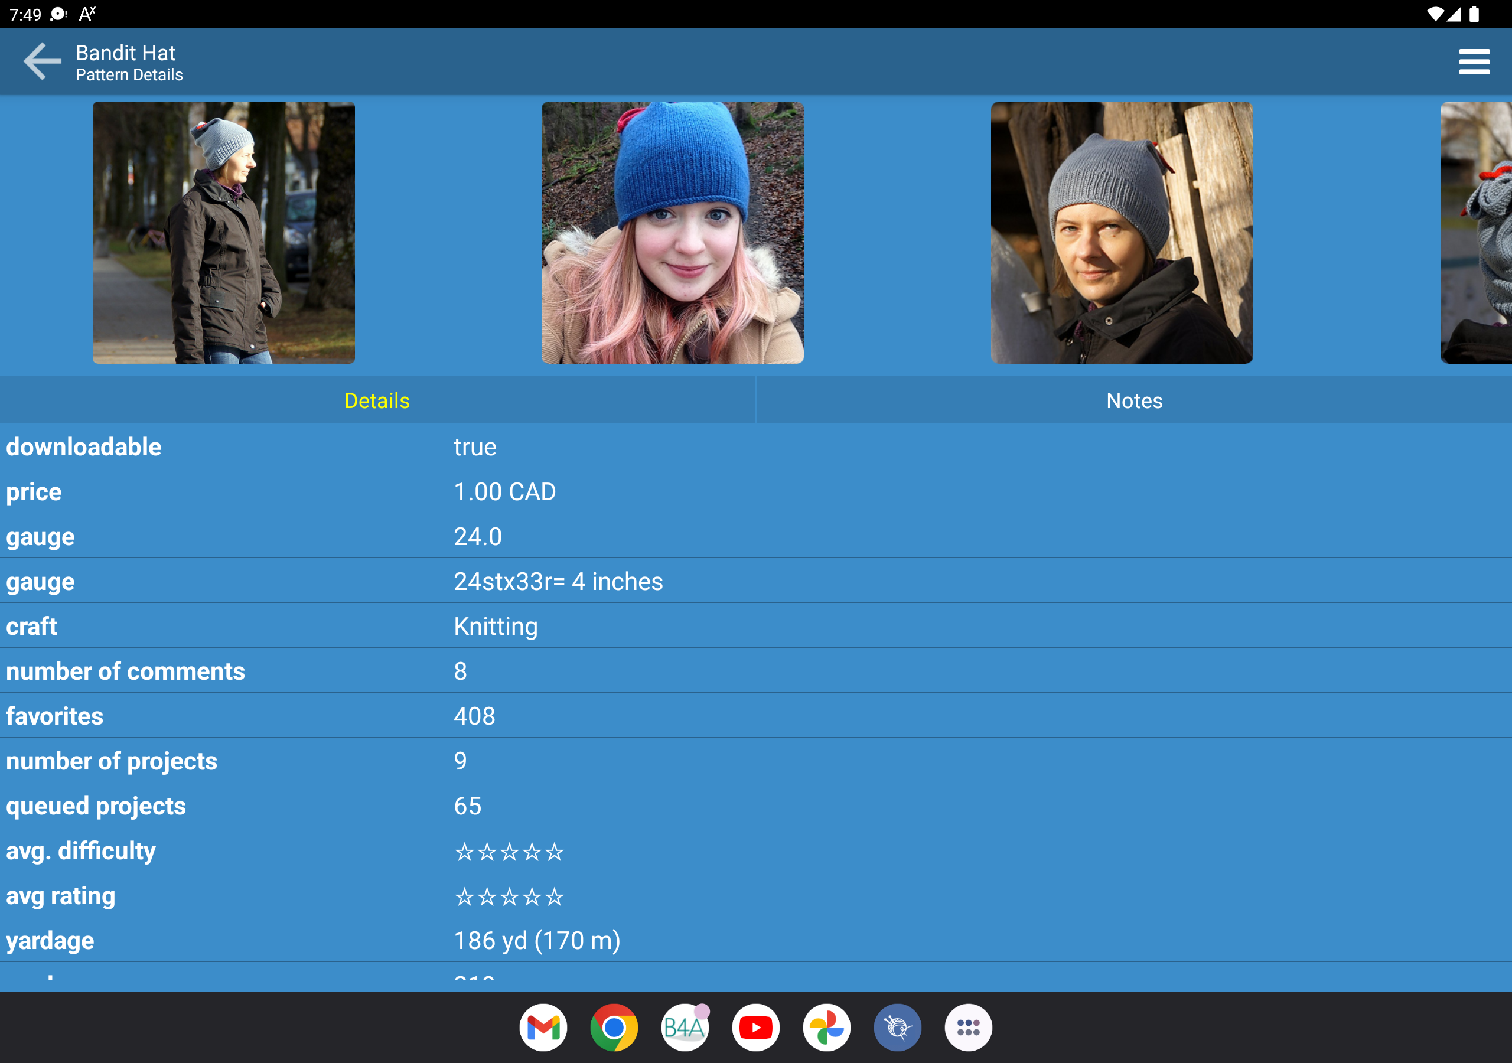Select the favorites row label

(x=55, y=715)
